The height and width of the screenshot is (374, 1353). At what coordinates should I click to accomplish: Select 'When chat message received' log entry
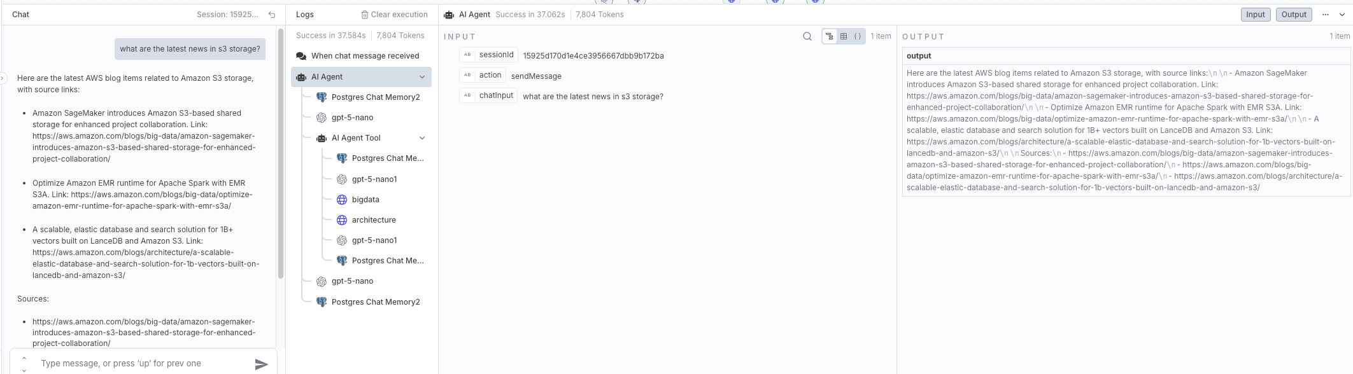click(361, 56)
